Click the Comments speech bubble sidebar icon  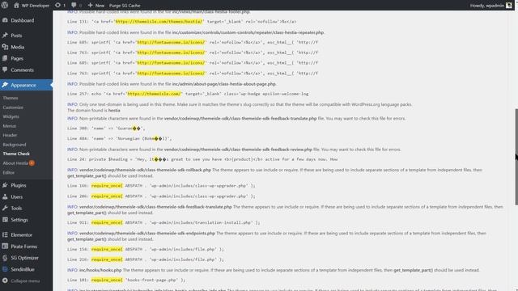(x=5, y=70)
